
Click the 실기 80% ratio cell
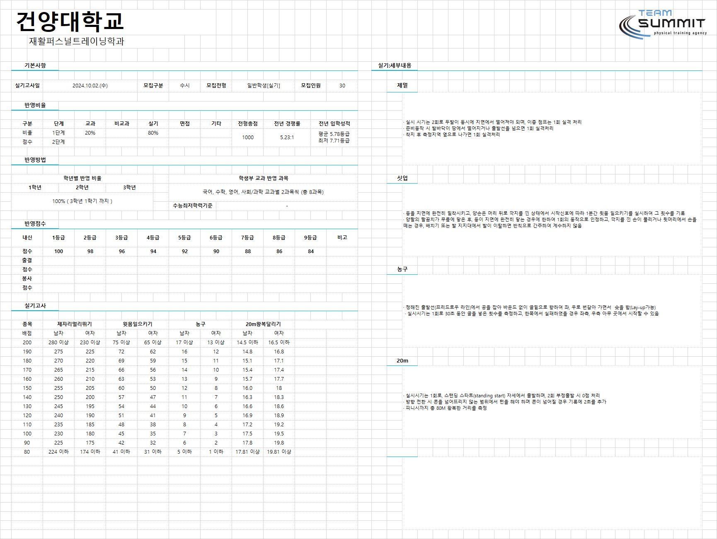point(153,133)
